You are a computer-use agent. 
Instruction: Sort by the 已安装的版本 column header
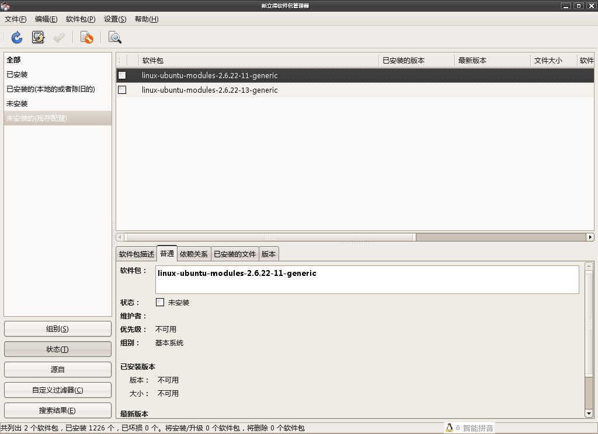click(416, 60)
